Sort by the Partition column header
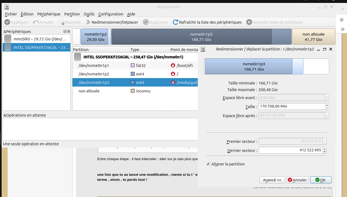The image size is (347, 197). [101, 49]
